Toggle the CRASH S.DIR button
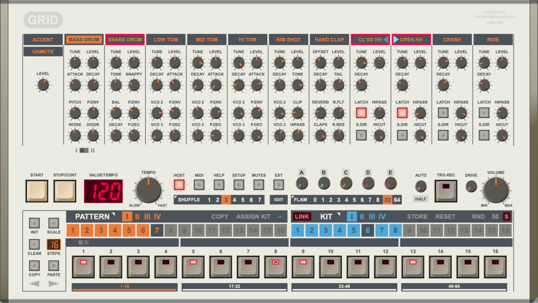 [x=443, y=135]
